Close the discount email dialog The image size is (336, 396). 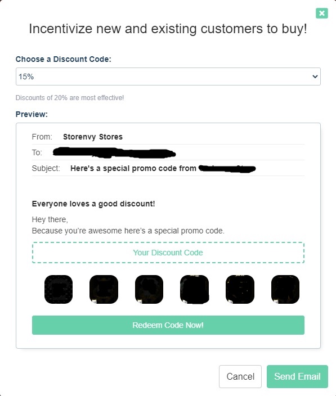(x=321, y=13)
